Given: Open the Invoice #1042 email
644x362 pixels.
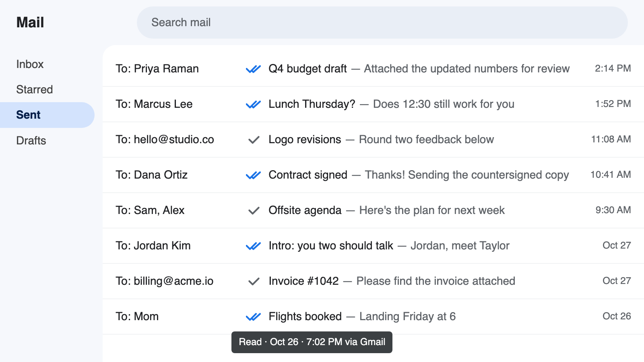Looking at the screenshot, I should tap(373, 281).
